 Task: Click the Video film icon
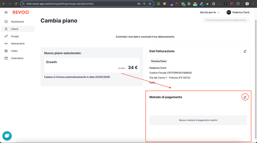(6, 51)
